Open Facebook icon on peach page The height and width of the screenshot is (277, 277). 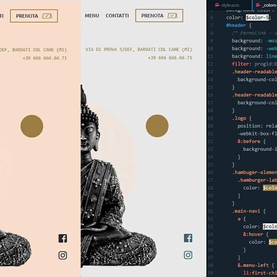click(x=63, y=239)
